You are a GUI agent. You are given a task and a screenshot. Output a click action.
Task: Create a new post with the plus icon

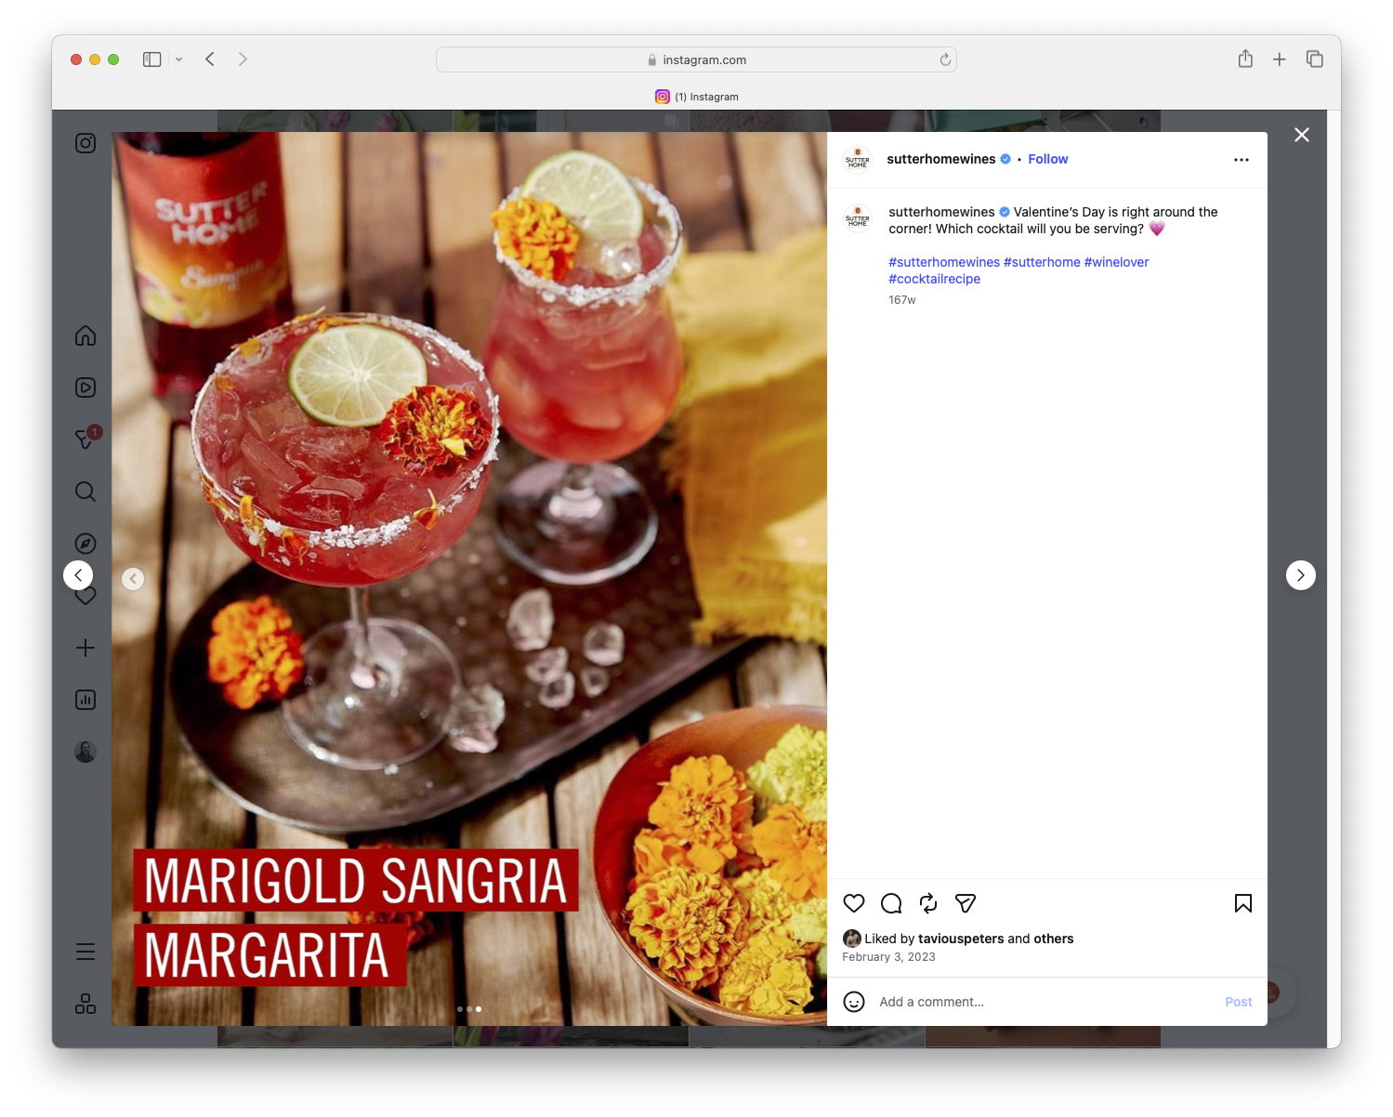(85, 648)
